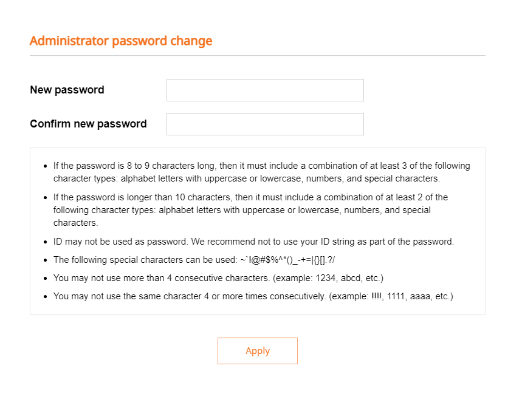Click bullet point before longer than 10 rule

click(x=46, y=198)
